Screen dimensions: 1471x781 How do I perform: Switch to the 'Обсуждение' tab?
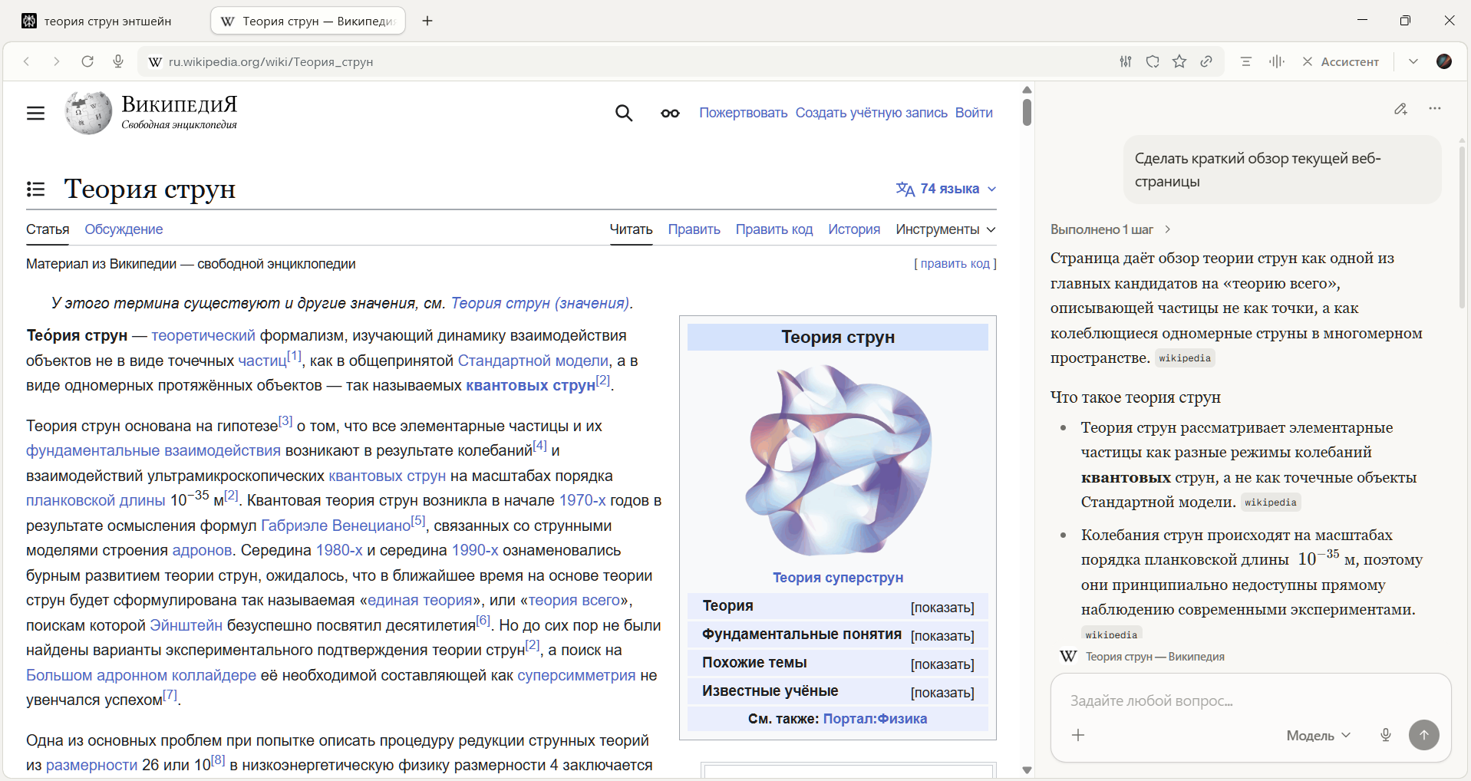(124, 229)
